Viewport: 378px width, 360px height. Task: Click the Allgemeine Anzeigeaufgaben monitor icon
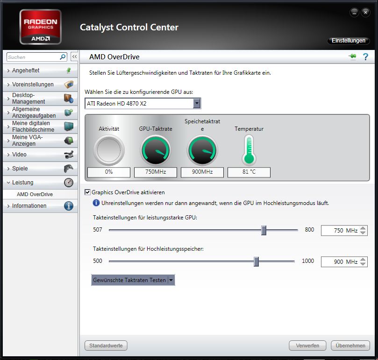tap(69, 112)
